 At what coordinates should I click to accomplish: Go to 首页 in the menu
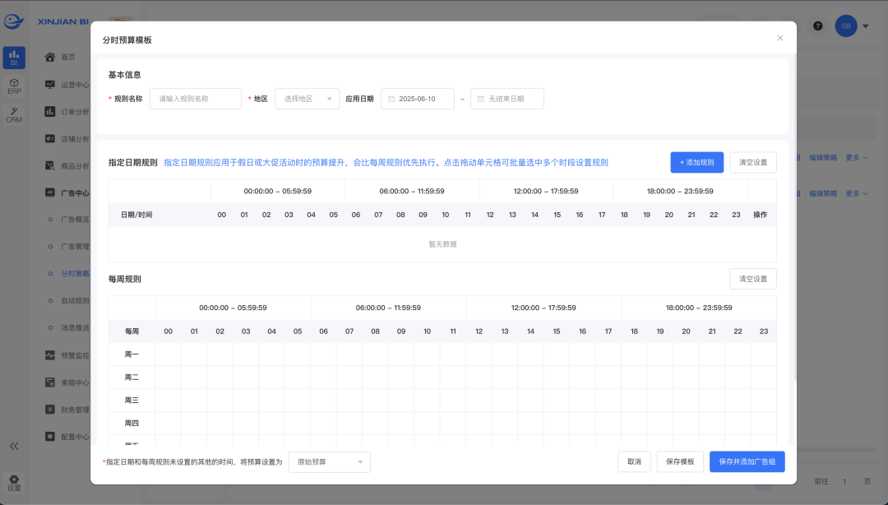click(x=67, y=57)
